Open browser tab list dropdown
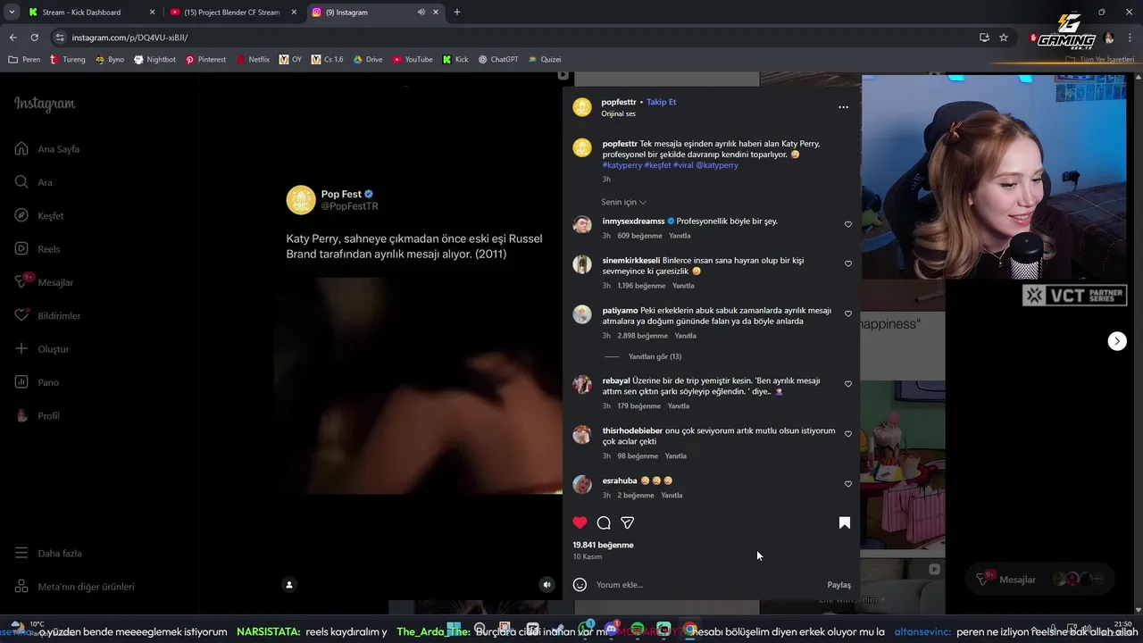Viewport: 1143px width, 643px height. (12, 13)
